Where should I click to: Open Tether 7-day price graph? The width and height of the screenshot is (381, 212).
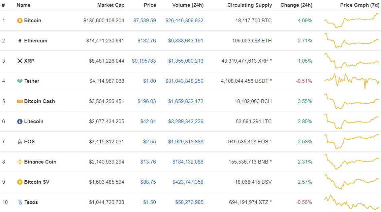(352, 81)
